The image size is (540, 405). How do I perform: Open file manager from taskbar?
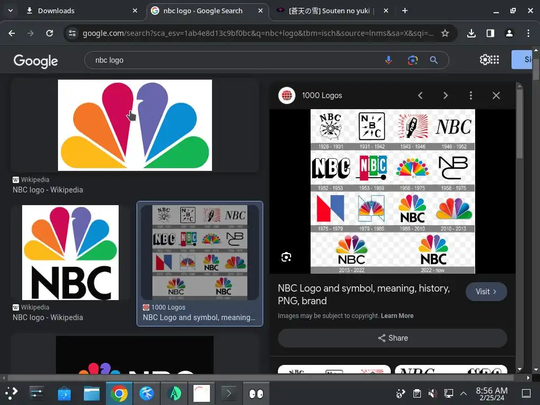[92, 393]
